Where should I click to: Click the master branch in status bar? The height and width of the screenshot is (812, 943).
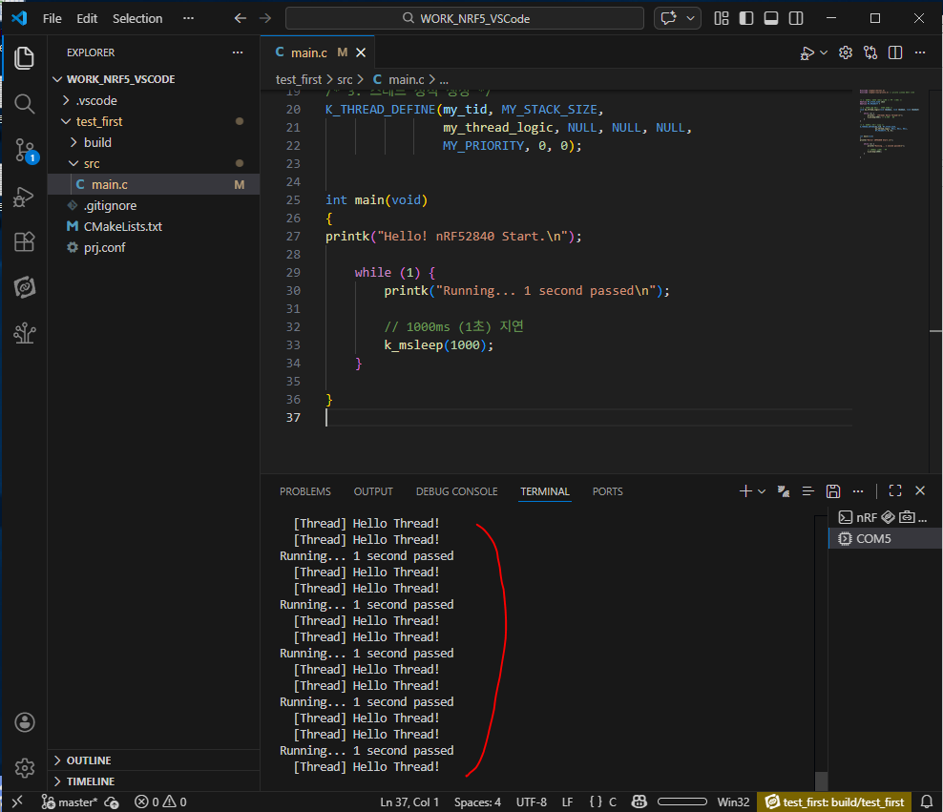[x=69, y=802]
